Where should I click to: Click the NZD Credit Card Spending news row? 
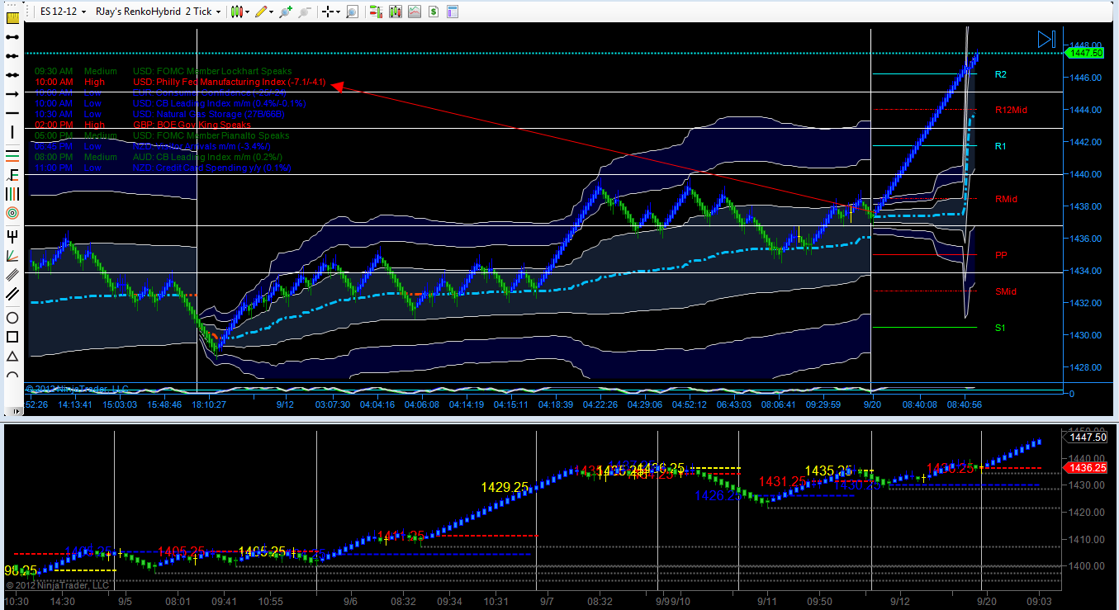coord(163,168)
